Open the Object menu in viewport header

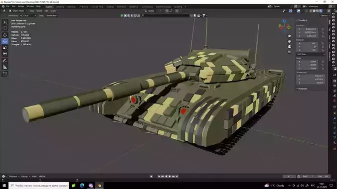53,11
